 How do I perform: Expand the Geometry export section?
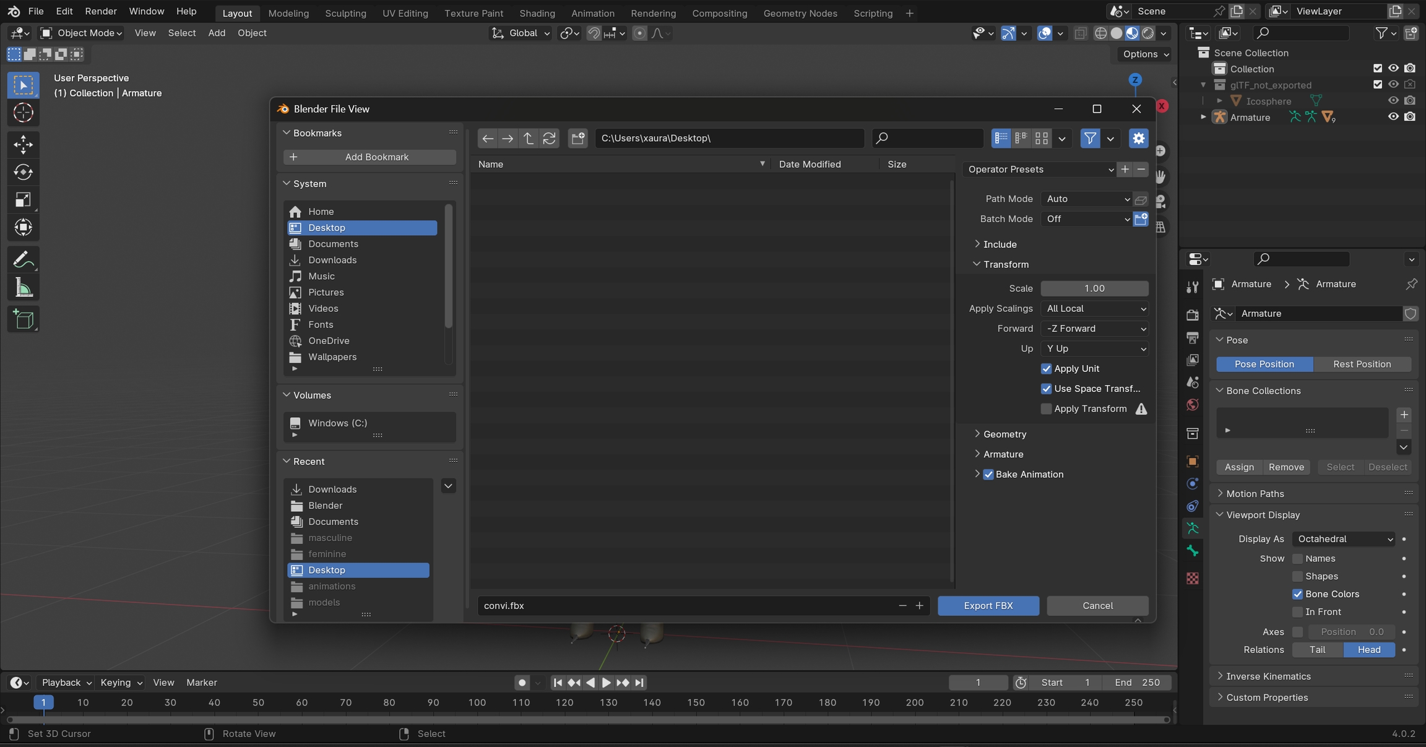click(x=1005, y=434)
